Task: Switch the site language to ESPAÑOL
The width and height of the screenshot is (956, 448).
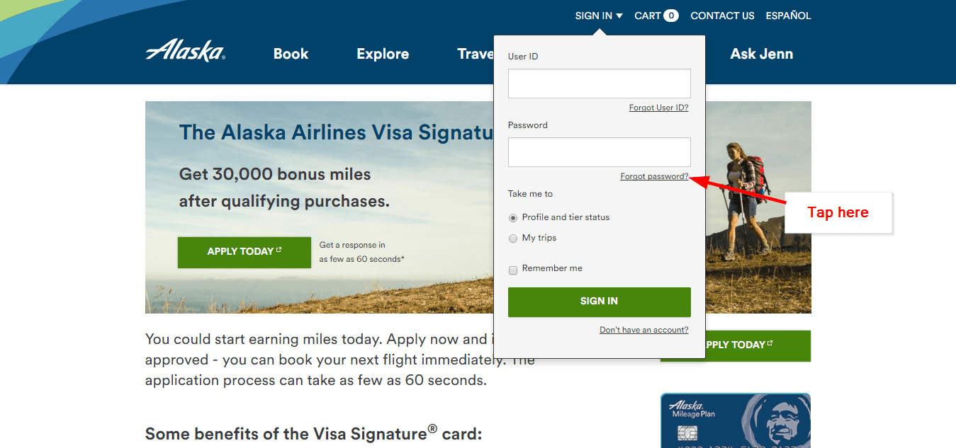Action: point(788,15)
